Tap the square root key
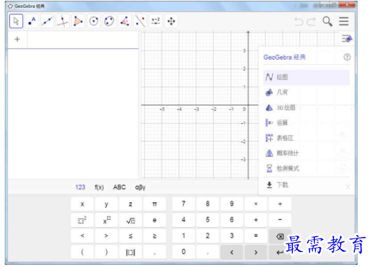 pos(130,220)
